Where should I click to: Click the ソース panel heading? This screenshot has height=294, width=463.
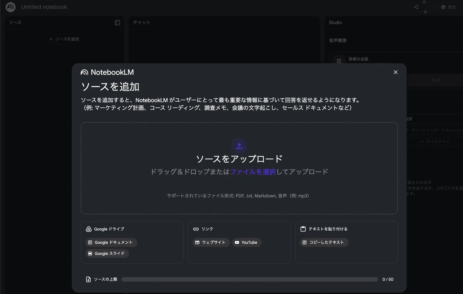15,22
